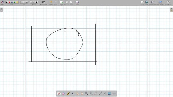Choose the large eraser size
Screen dimensions: 173x97
(36, 2)
